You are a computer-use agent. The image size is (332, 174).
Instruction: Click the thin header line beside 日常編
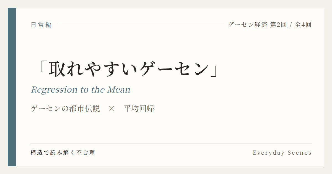pyautogui.click(x=140, y=24)
